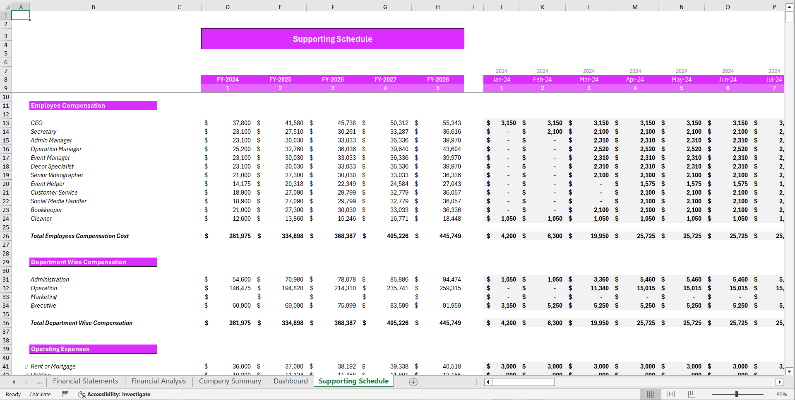This screenshot has height=400, width=795.
Task: Select Page Layout view icon
Action: [x=671, y=394]
